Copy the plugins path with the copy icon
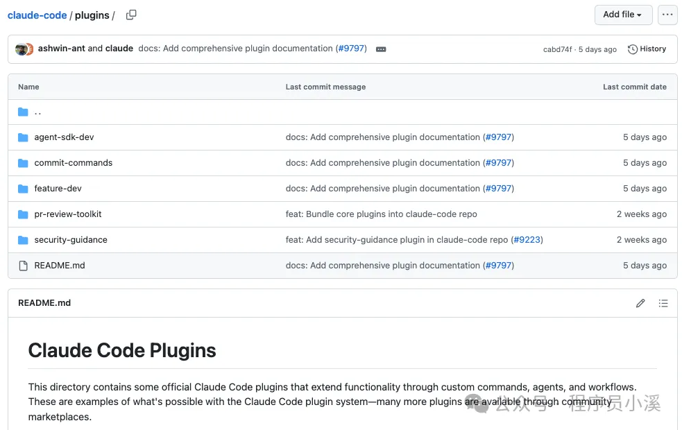Image resolution: width=682 pixels, height=430 pixels. 131,15
